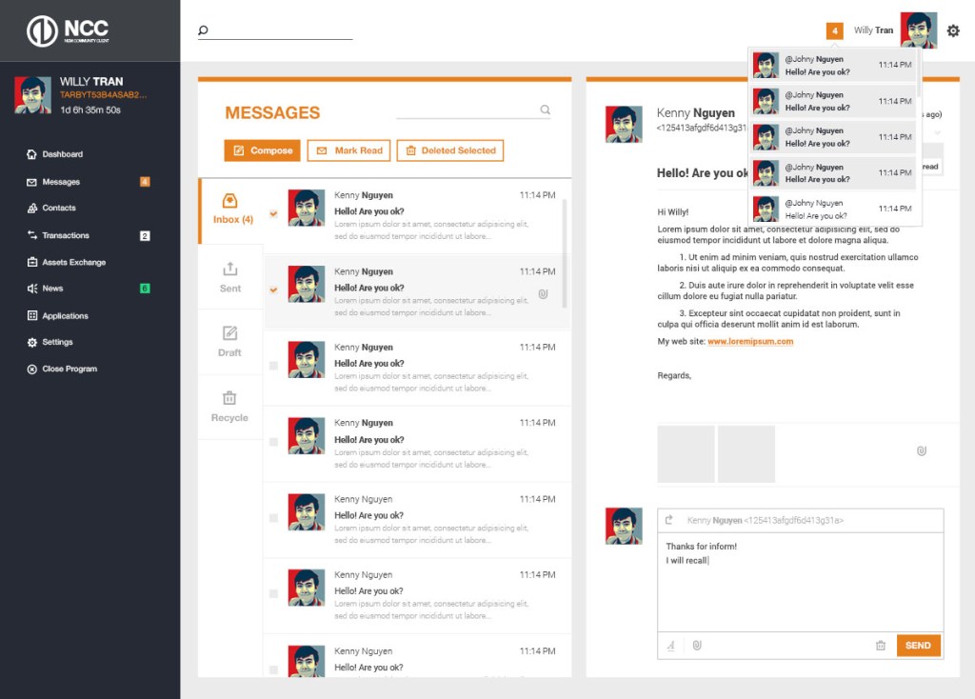Check the third message's checkbox

click(x=273, y=366)
